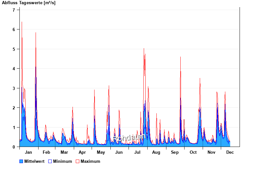This screenshot has height=178, width=259.
Task: Select the Mar month axis label
Action: (x=64, y=152)
